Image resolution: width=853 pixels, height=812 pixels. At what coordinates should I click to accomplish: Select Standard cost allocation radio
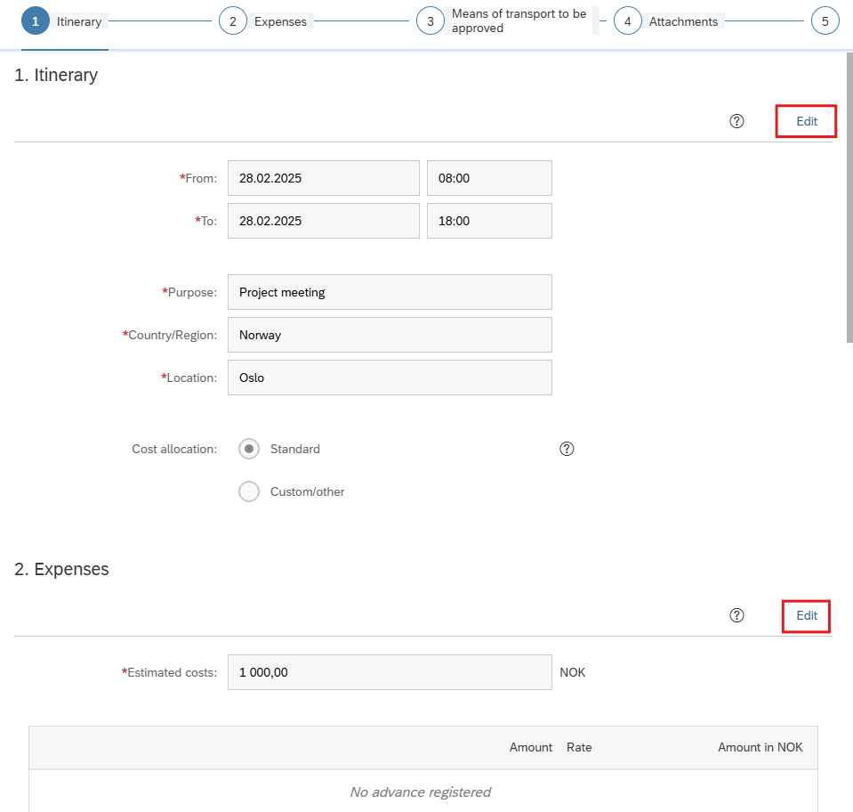[249, 449]
